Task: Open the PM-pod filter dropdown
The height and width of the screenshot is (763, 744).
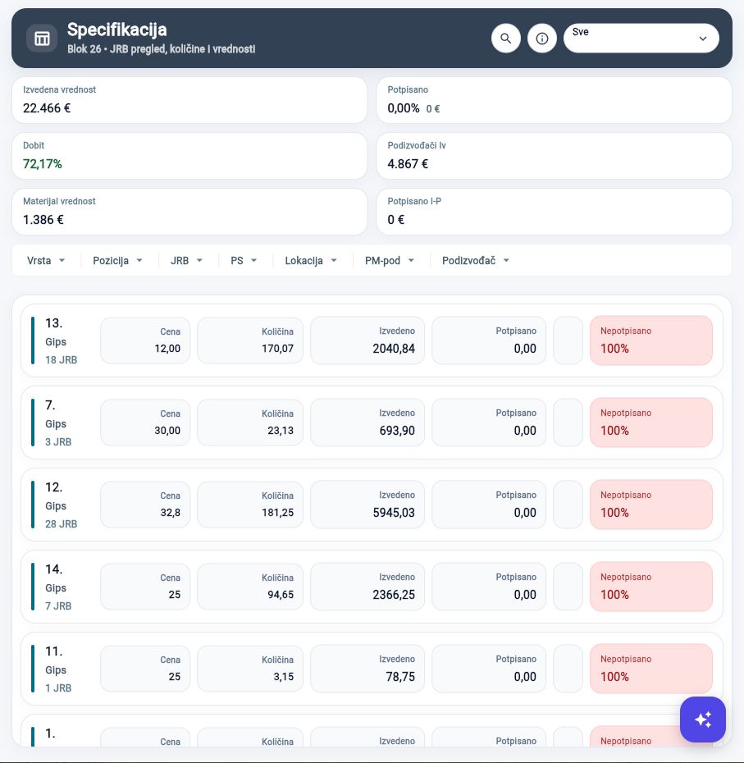Action: click(x=390, y=260)
